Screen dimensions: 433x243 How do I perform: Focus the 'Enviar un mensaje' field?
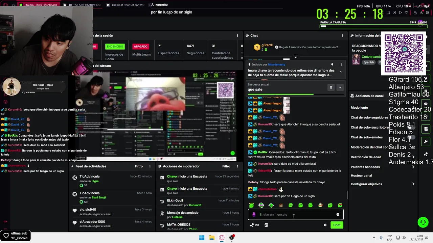pyautogui.click(x=296, y=214)
